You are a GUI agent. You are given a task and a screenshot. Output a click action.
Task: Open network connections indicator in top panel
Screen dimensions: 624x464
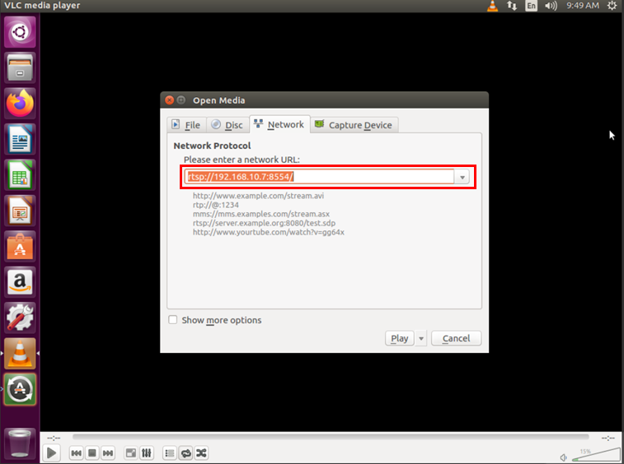(512, 6)
